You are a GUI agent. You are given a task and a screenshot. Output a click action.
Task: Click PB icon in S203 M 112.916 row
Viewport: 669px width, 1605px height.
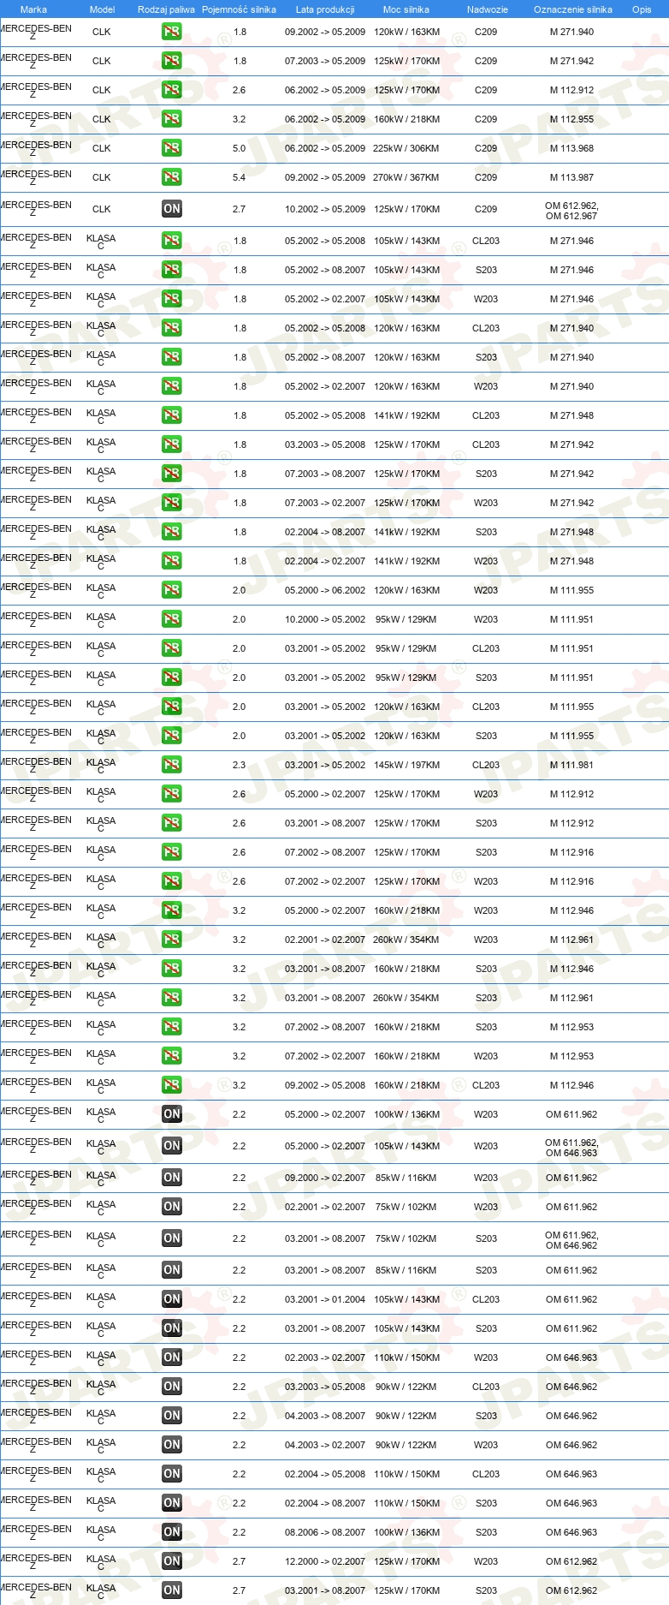click(171, 852)
